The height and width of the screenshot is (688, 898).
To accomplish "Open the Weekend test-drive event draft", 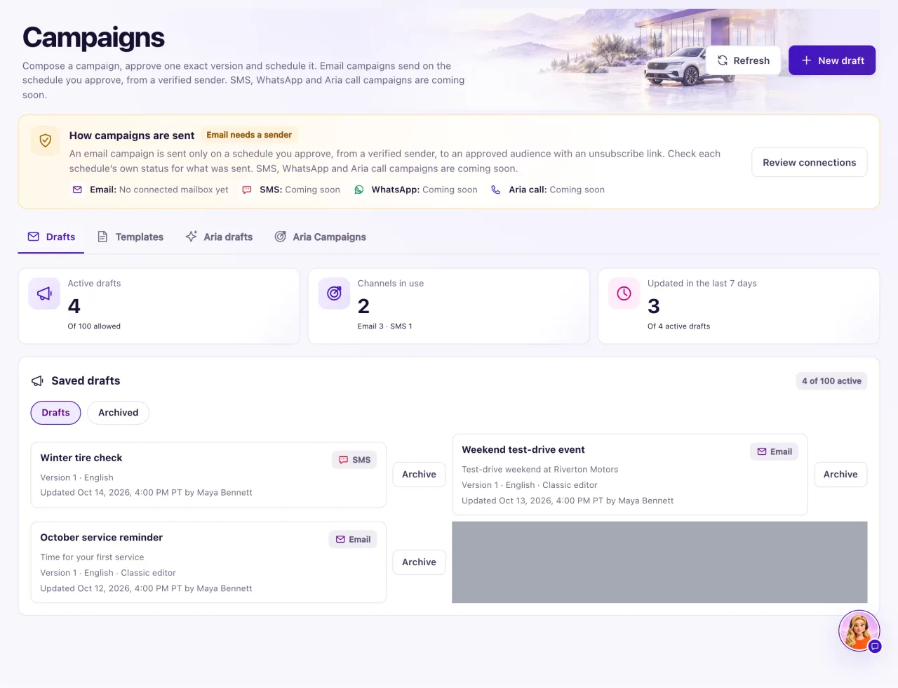I will (630, 475).
